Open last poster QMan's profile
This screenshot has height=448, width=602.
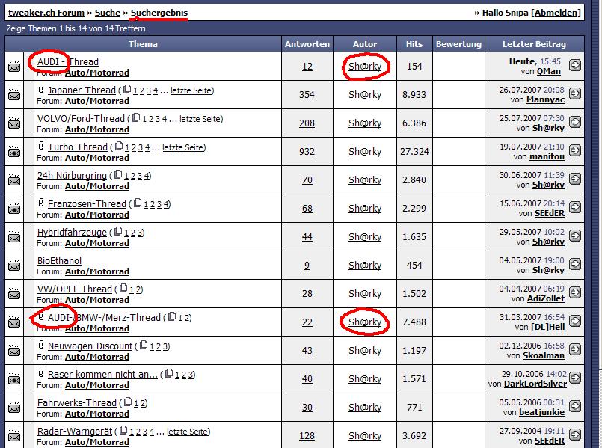[x=549, y=72]
